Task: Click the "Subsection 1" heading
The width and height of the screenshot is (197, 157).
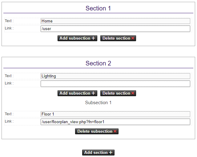Action: click(98, 103)
